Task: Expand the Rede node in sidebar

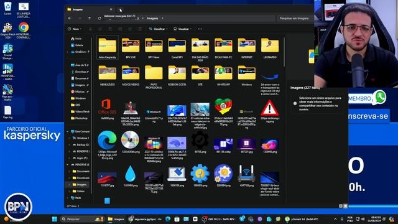Action: tap(68, 198)
